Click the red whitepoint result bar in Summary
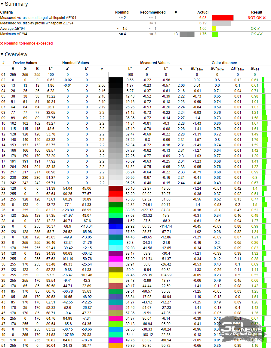Viewport: 271px width, 348px height. click(x=223, y=18)
